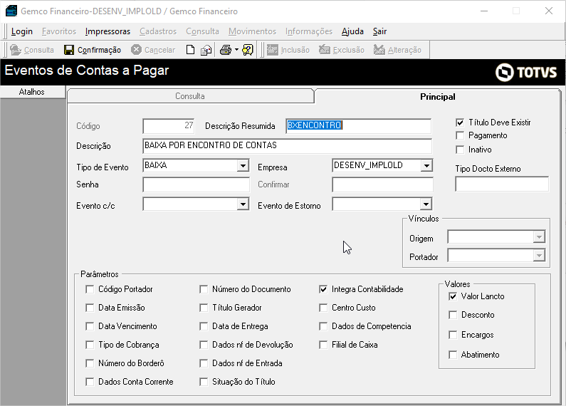
Task: Click the Descrição text field
Action: (288, 145)
